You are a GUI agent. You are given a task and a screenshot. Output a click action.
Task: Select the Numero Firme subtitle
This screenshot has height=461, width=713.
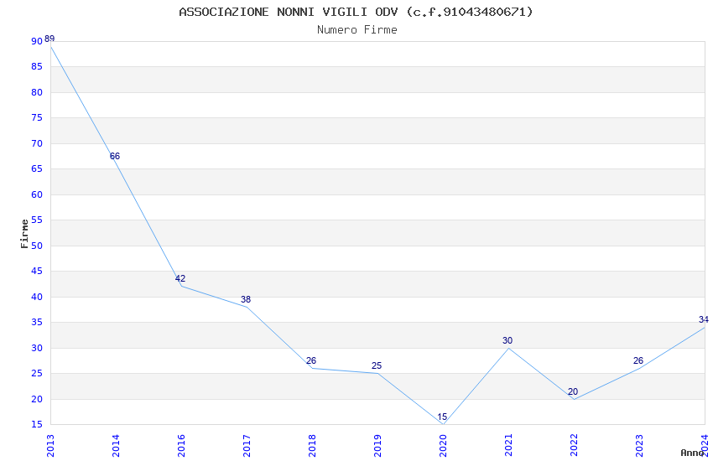(x=357, y=29)
